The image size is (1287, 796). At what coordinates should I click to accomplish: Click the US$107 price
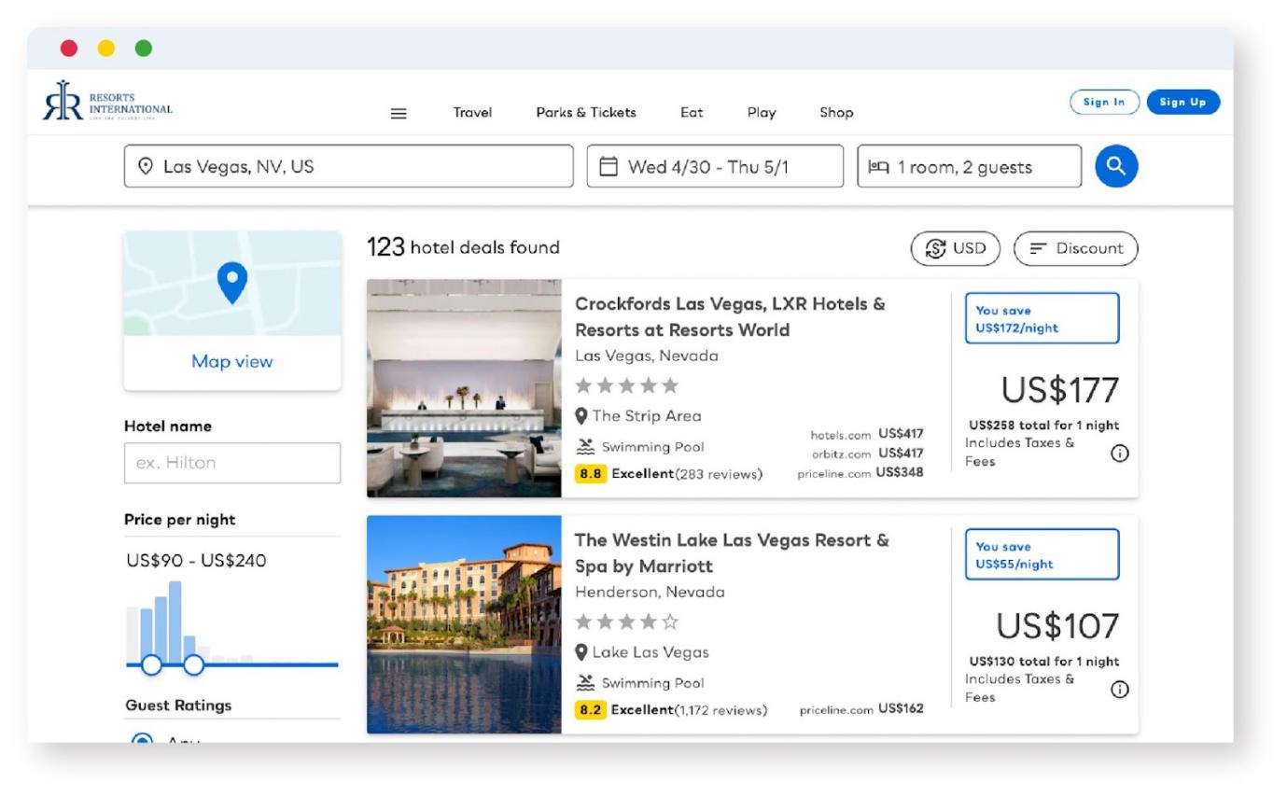pos(1057,626)
